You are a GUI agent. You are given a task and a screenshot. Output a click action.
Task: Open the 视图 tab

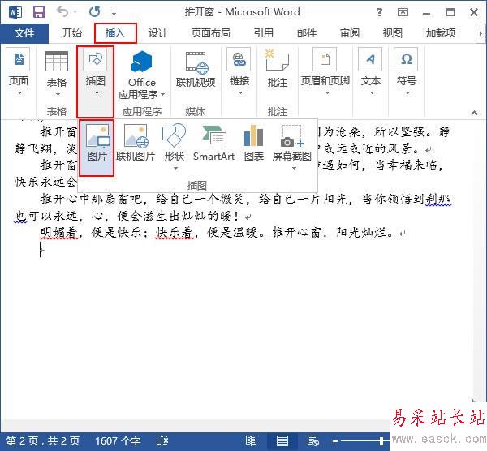click(393, 33)
